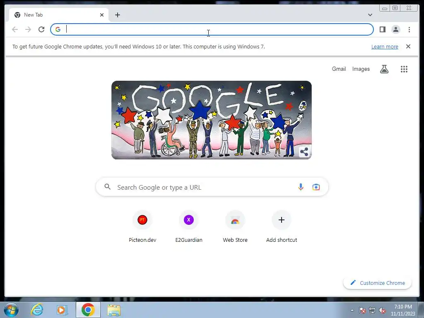Close the New Tab tab

(102, 15)
